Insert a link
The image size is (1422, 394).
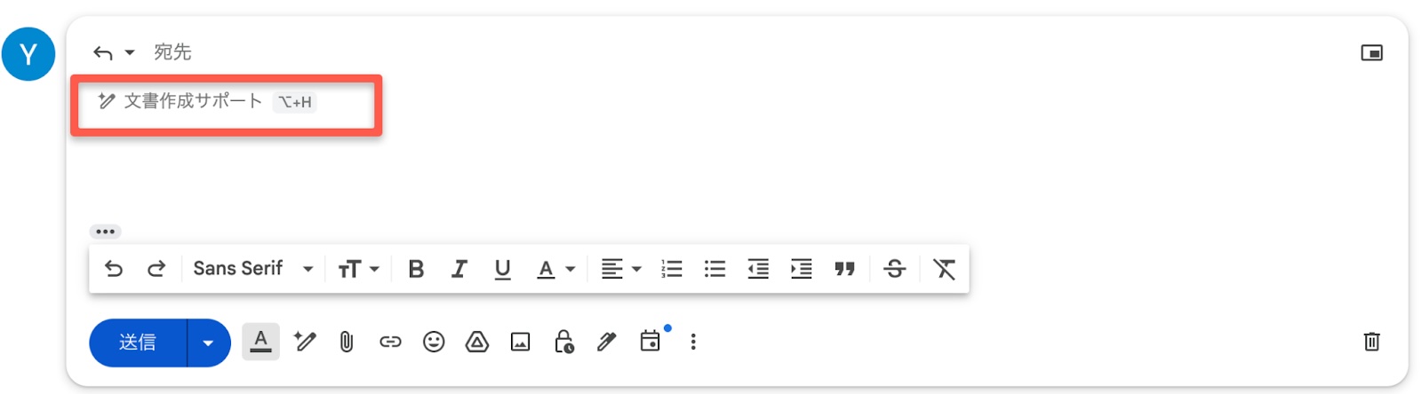[390, 342]
